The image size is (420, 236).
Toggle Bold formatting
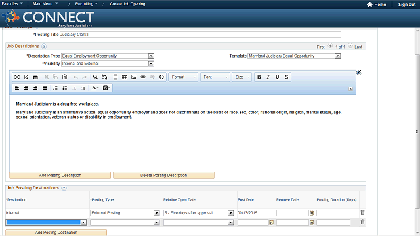point(259,77)
